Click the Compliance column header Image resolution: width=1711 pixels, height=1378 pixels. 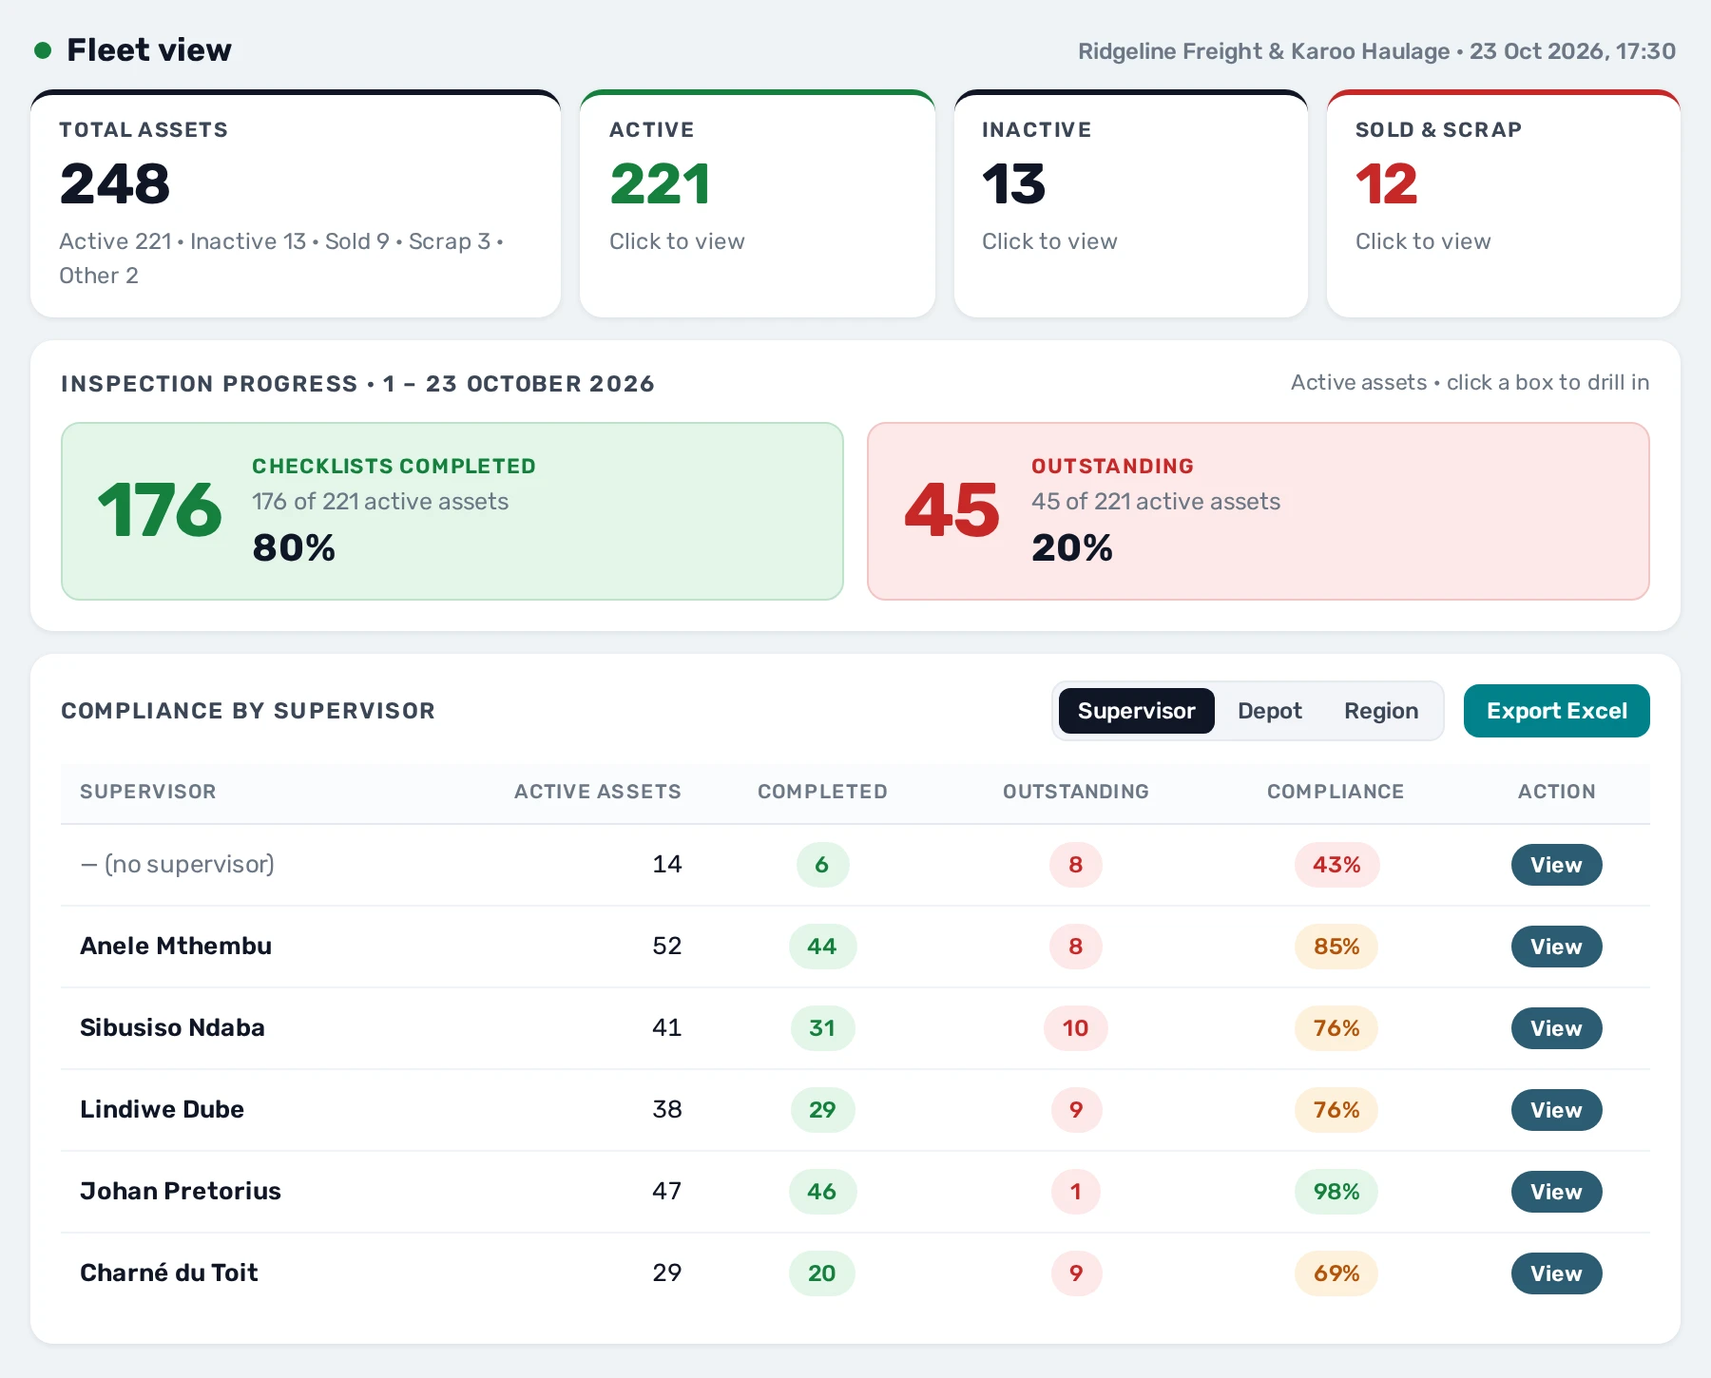click(1336, 792)
